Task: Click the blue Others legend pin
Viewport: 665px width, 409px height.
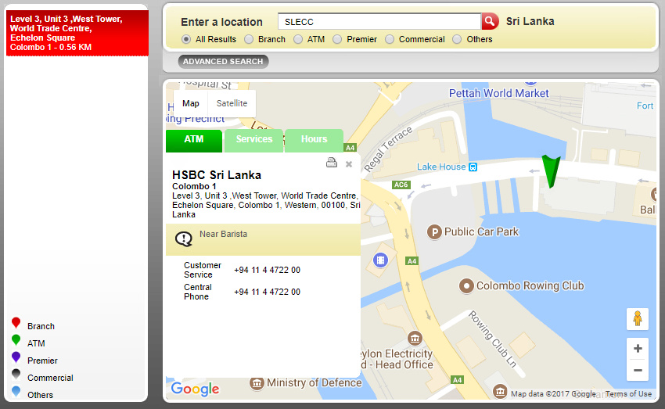Action: point(16,392)
